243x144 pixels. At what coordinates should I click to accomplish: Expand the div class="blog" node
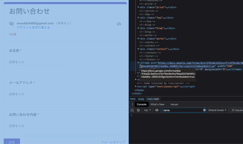[138, 28]
